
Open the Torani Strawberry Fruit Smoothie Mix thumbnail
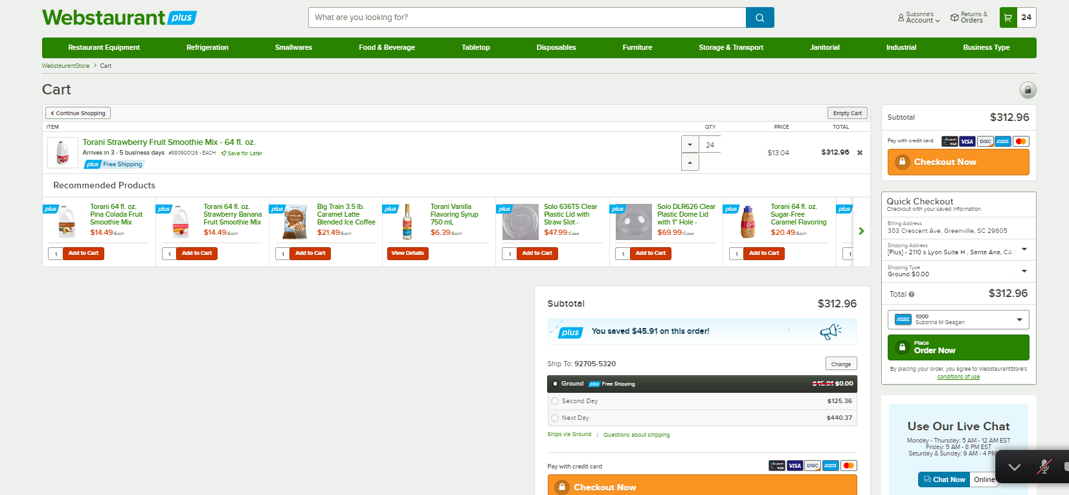(63, 153)
